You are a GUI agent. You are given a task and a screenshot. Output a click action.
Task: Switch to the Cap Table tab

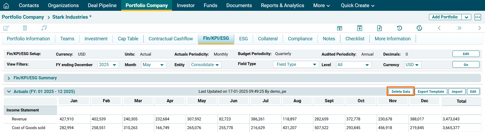click(128, 39)
